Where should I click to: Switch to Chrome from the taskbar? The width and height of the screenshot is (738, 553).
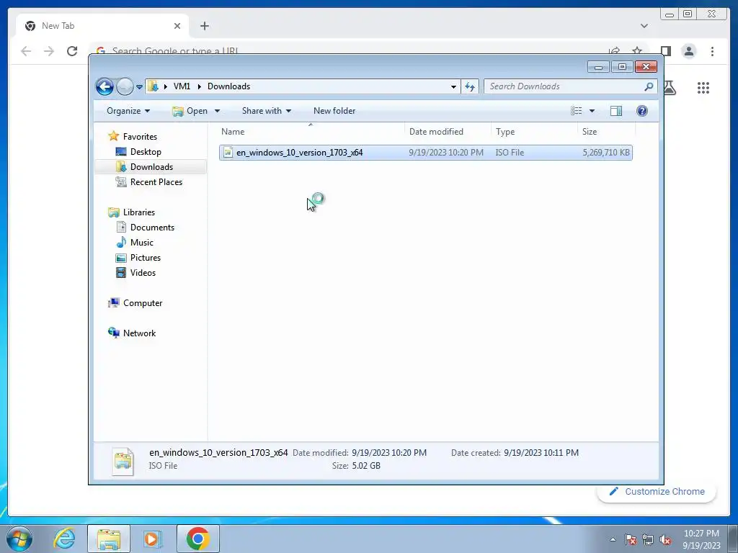(197, 539)
